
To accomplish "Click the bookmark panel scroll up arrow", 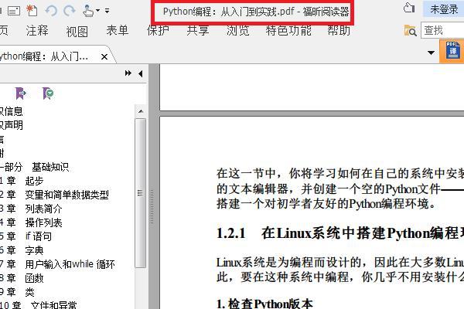I will [x=141, y=111].
